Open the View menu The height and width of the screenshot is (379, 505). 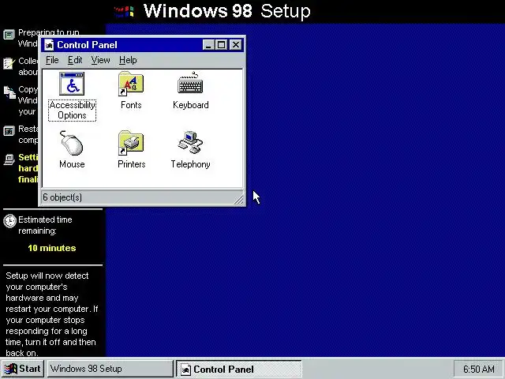[x=100, y=60]
